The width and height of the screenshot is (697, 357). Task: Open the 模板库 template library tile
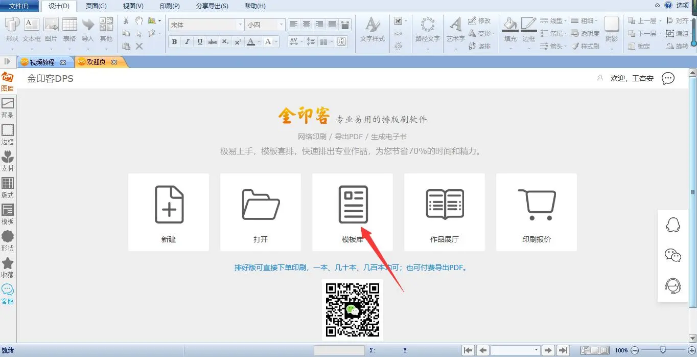click(x=353, y=212)
